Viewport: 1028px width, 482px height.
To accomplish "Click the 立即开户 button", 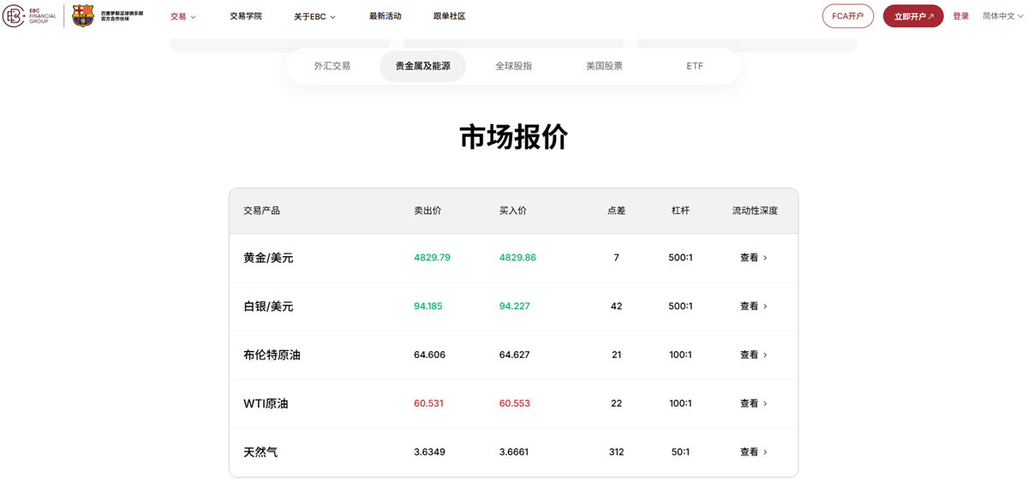I will pyautogui.click(x=913, y=16).
